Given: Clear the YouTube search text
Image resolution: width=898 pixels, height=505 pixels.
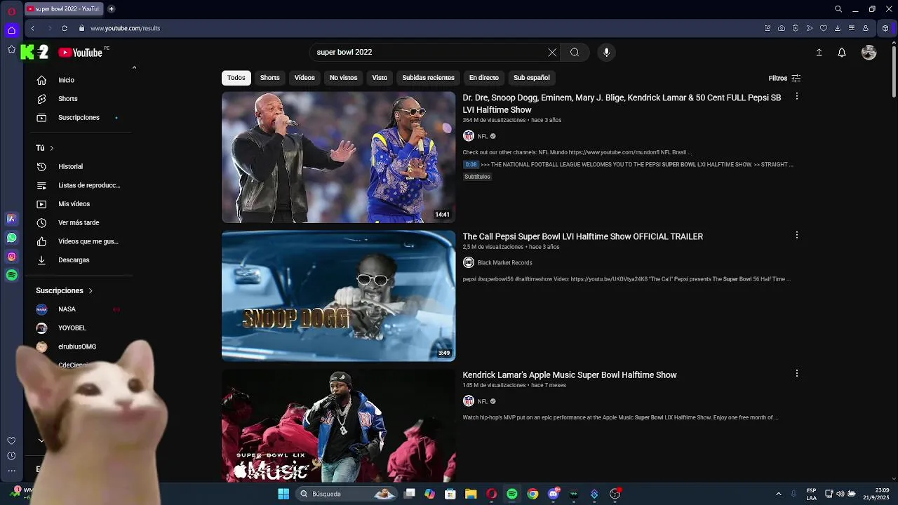Looking at the screenshot, I should pyautogui.click(x=552, y=52).
